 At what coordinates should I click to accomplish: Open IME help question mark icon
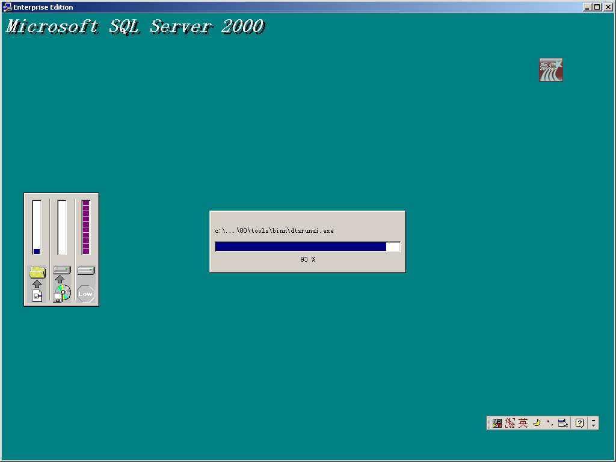click(579, 423)
